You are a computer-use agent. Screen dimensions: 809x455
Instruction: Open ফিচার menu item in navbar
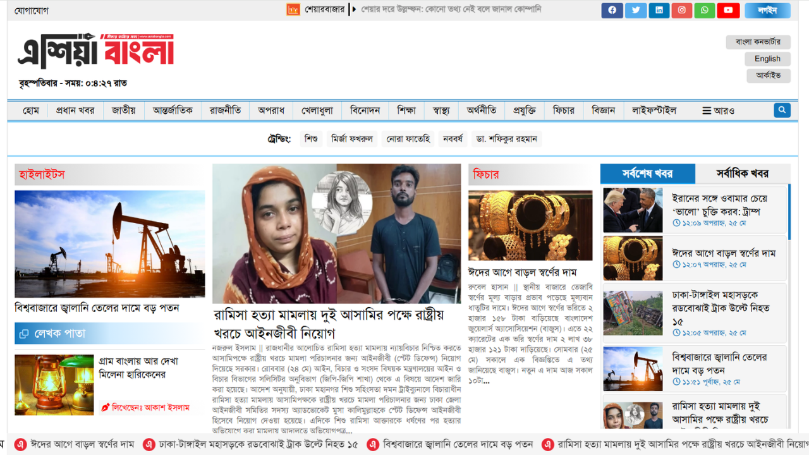point(564,111)
